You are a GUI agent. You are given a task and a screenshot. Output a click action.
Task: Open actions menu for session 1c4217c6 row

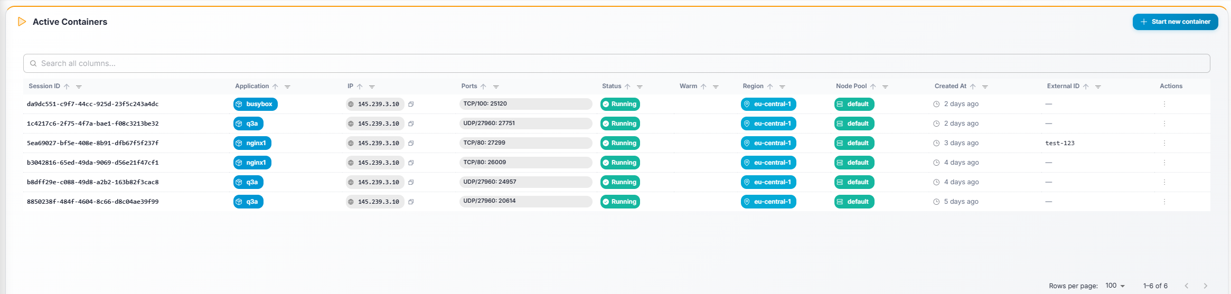(x=1164, y=124)
